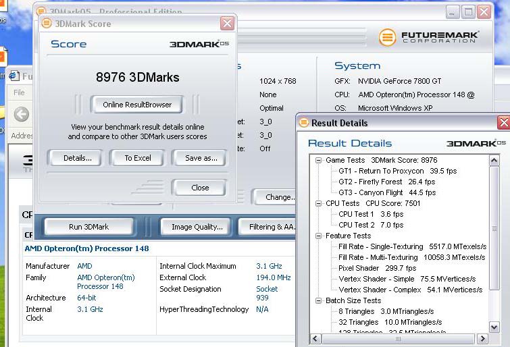Select GT2 - Firefly Forest result
This screenshot has width=510, height=347.
[387, 182]
